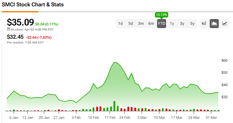Select the 1d time range
233x123 pixels.
tap(120, 24)
